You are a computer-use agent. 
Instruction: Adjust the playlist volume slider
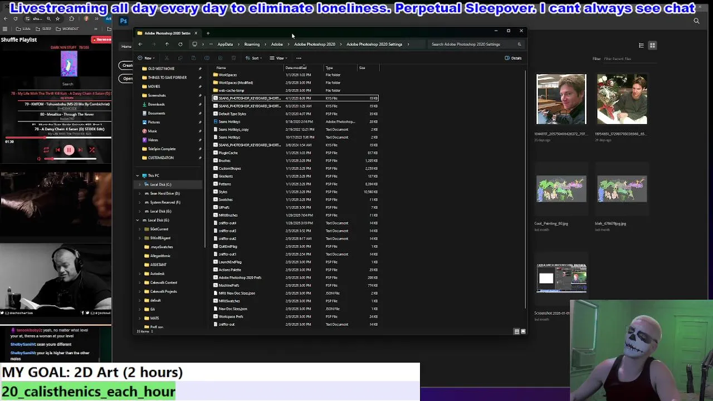70,159
